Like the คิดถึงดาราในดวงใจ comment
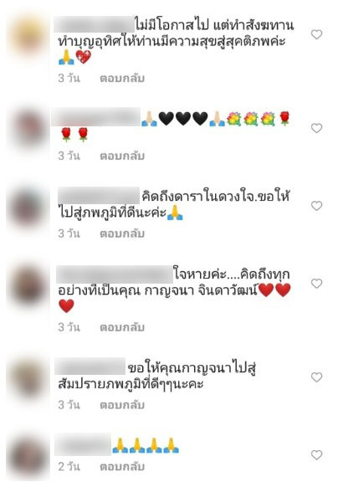The height and width of the screenshot is (487, 338). [x=316, y=206]
